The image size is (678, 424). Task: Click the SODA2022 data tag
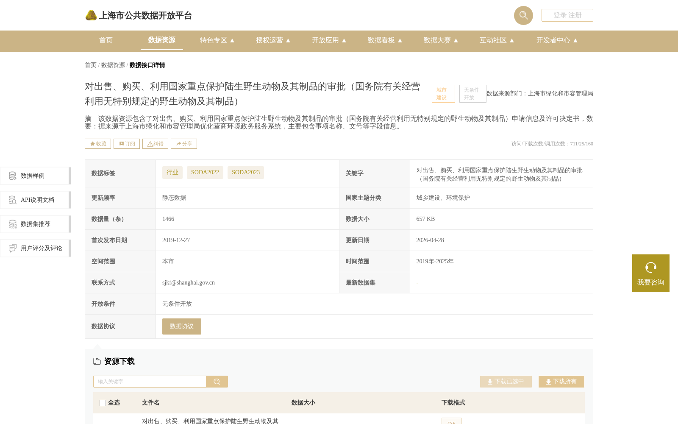coord(205,172)
